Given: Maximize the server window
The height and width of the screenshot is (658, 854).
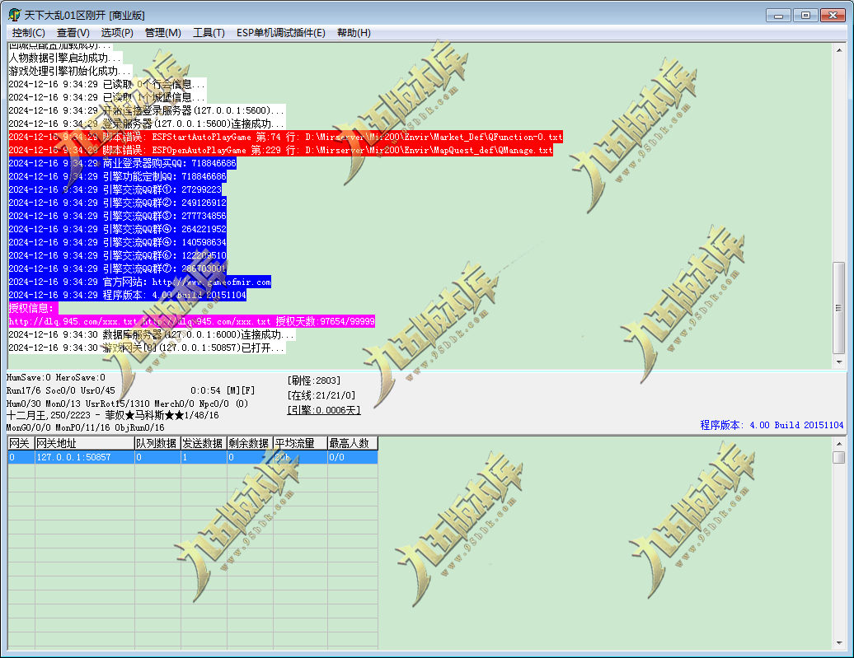Looking at the screenshot, I should [x=805, y=16].
